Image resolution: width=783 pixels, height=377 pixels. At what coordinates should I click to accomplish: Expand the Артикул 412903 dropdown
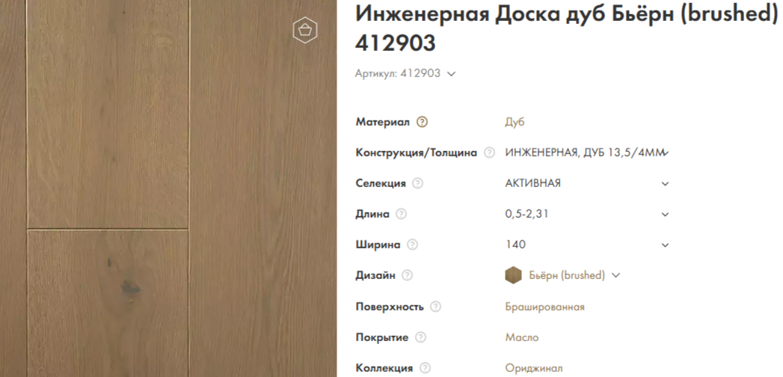click(x=405, y=74)
